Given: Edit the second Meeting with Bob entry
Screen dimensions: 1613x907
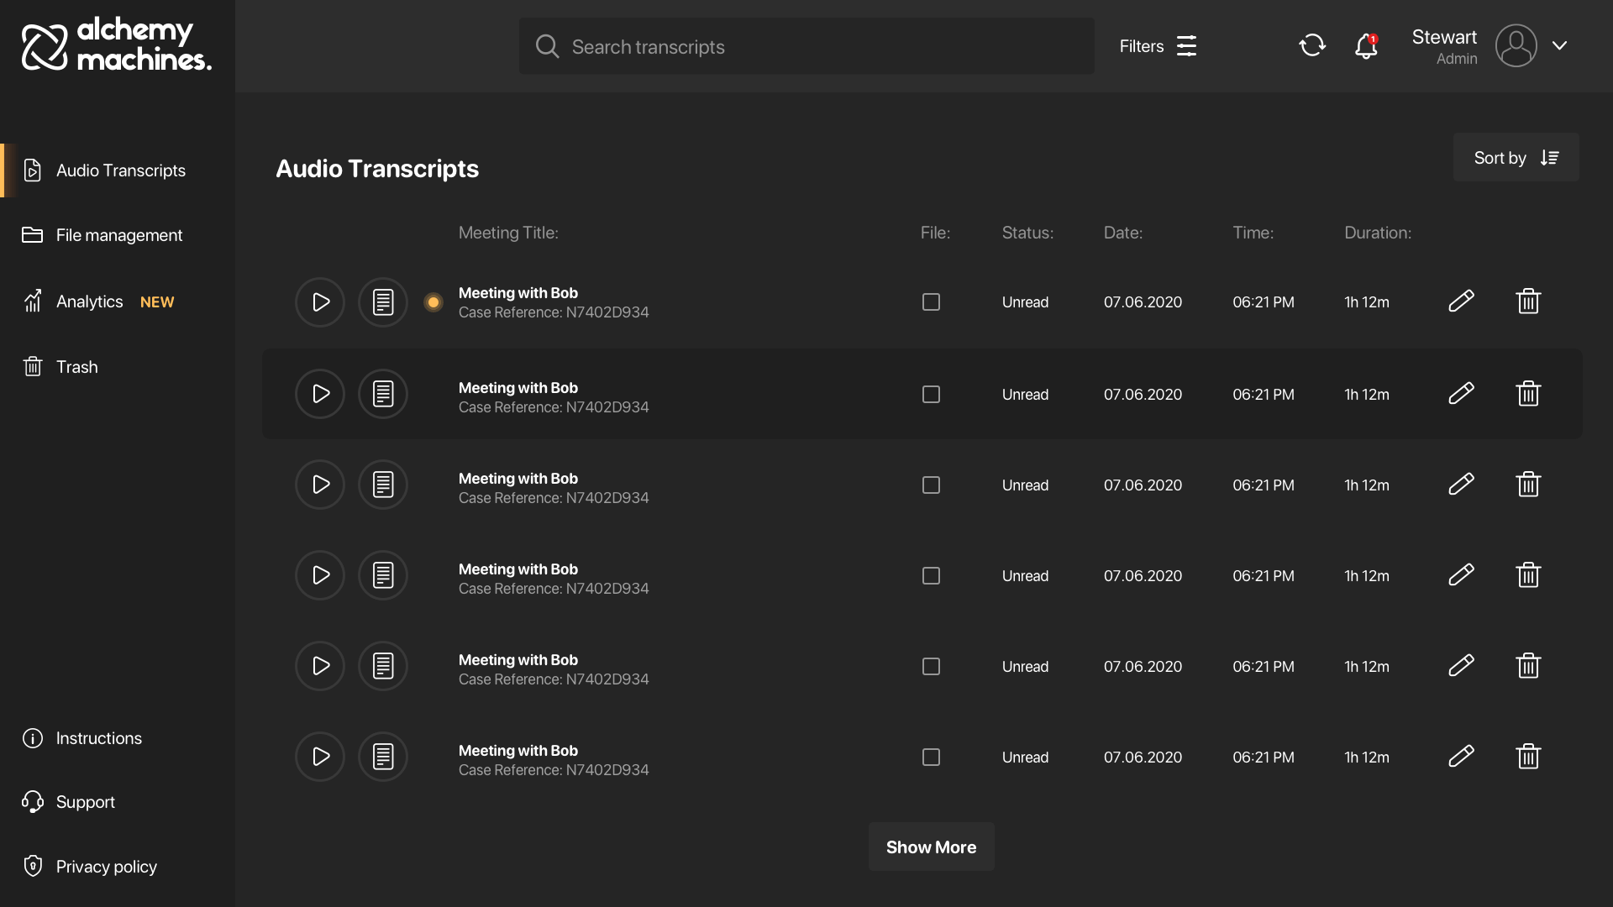Looking at the screenshot, I should click(1461, 393).
